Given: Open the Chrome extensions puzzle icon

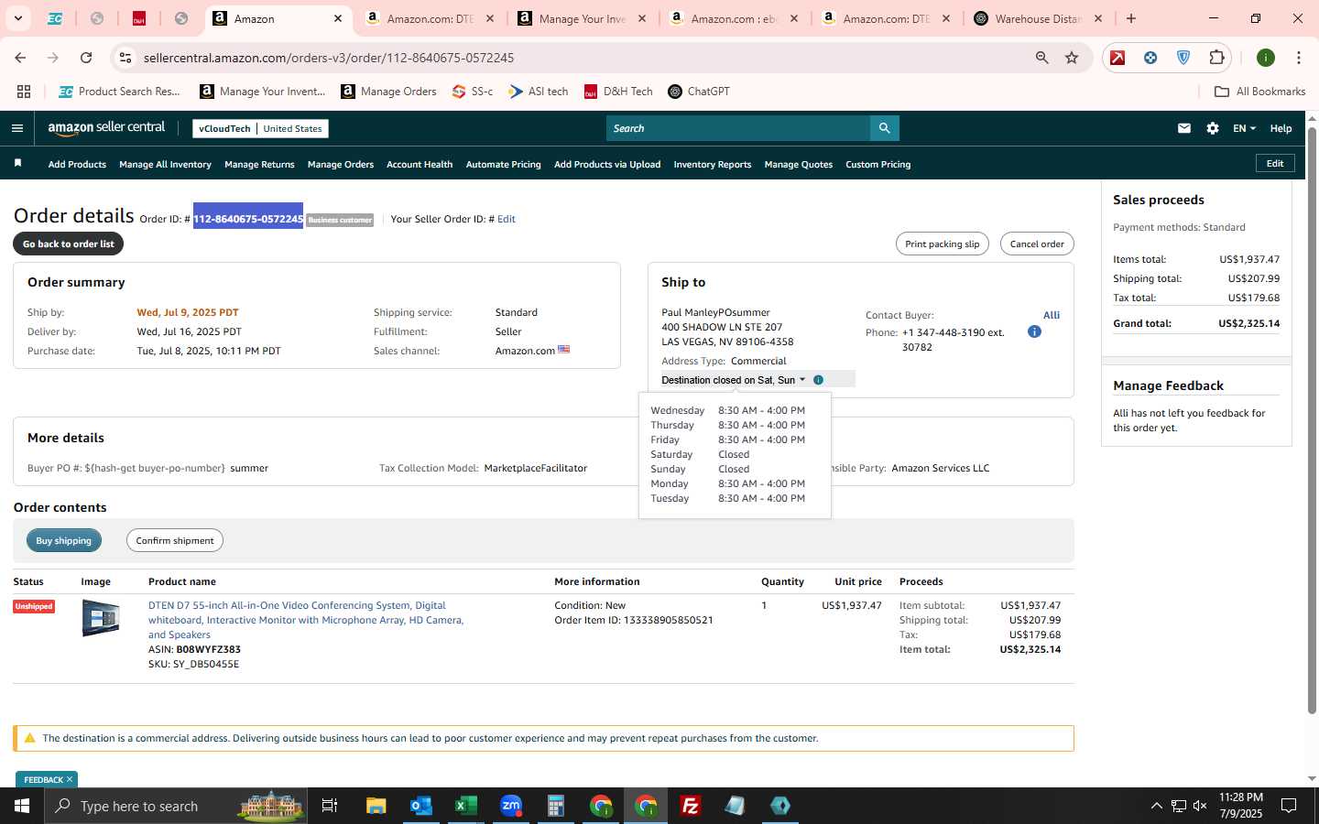Looking at the screenshot, I should (1216, 58).
